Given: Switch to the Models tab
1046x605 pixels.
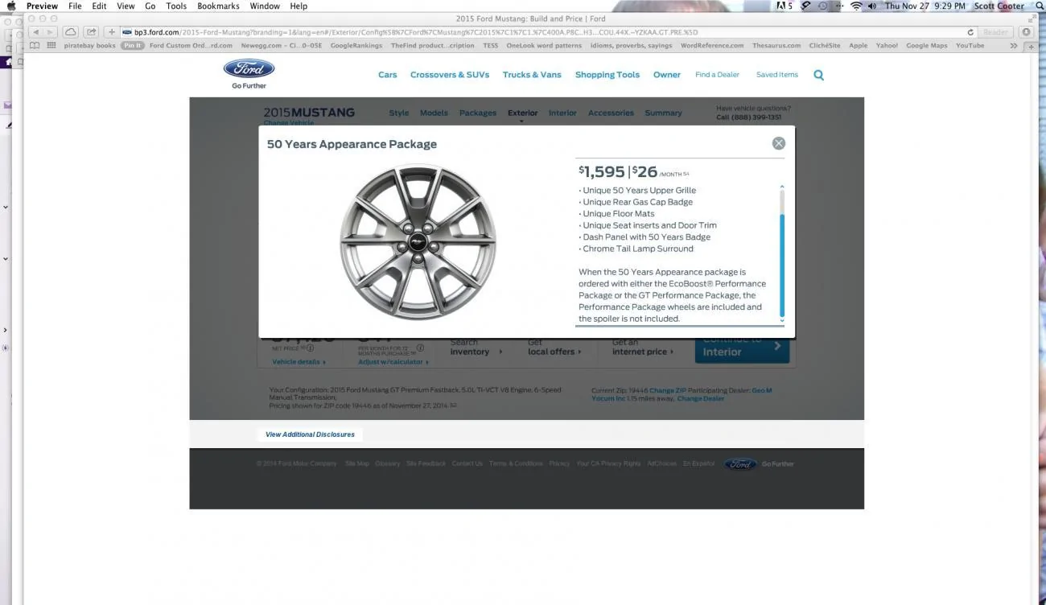Looking at the screenshot, I should coord(434,113).
